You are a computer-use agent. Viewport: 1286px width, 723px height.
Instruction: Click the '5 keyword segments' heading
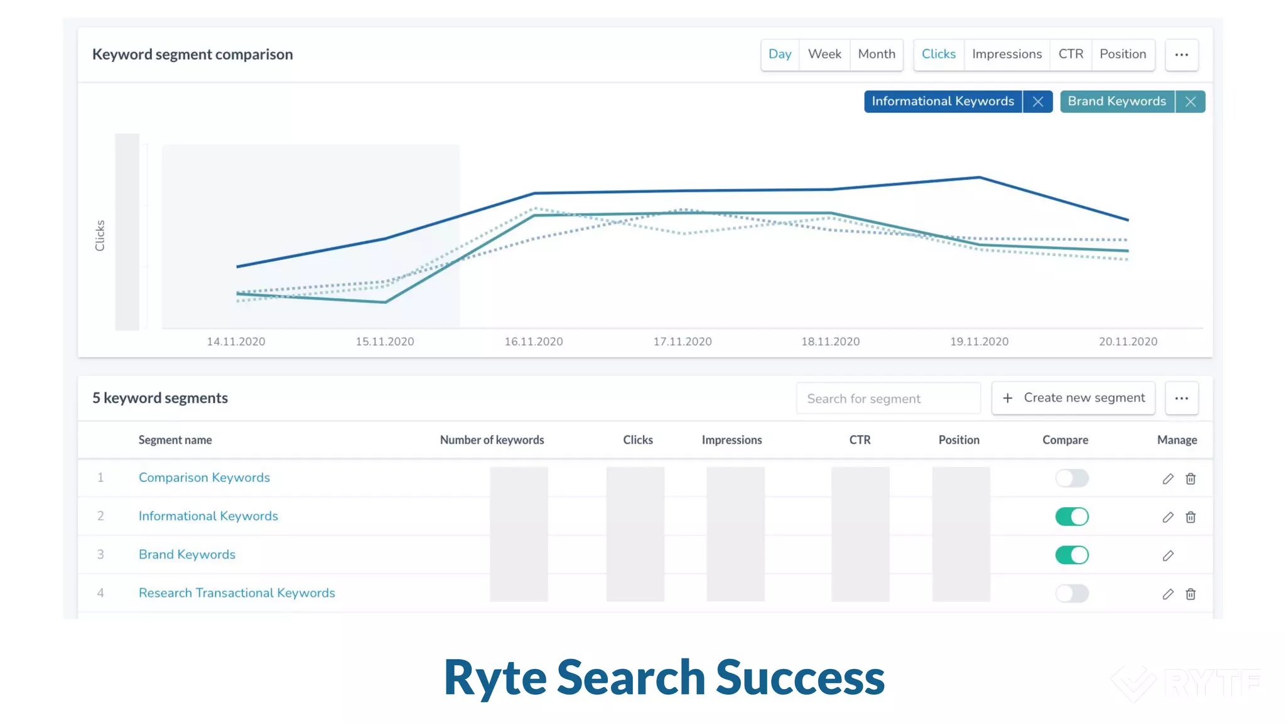(x=160, y=398)
